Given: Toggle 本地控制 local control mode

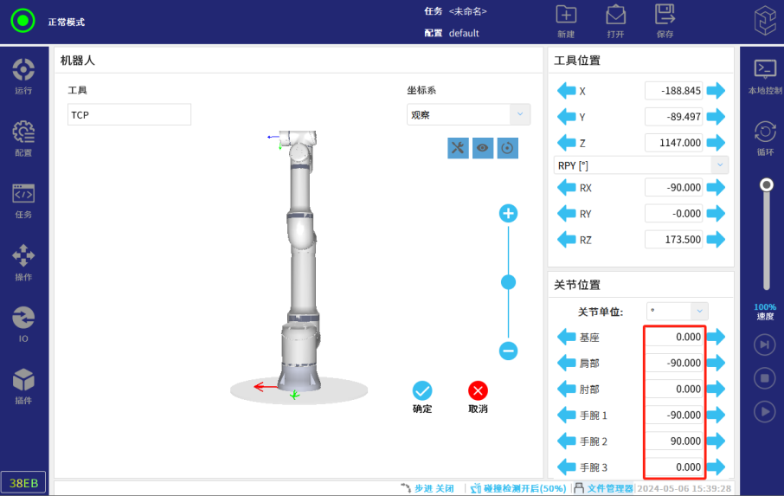Looking at the screenshot, I should pos(765,74).
